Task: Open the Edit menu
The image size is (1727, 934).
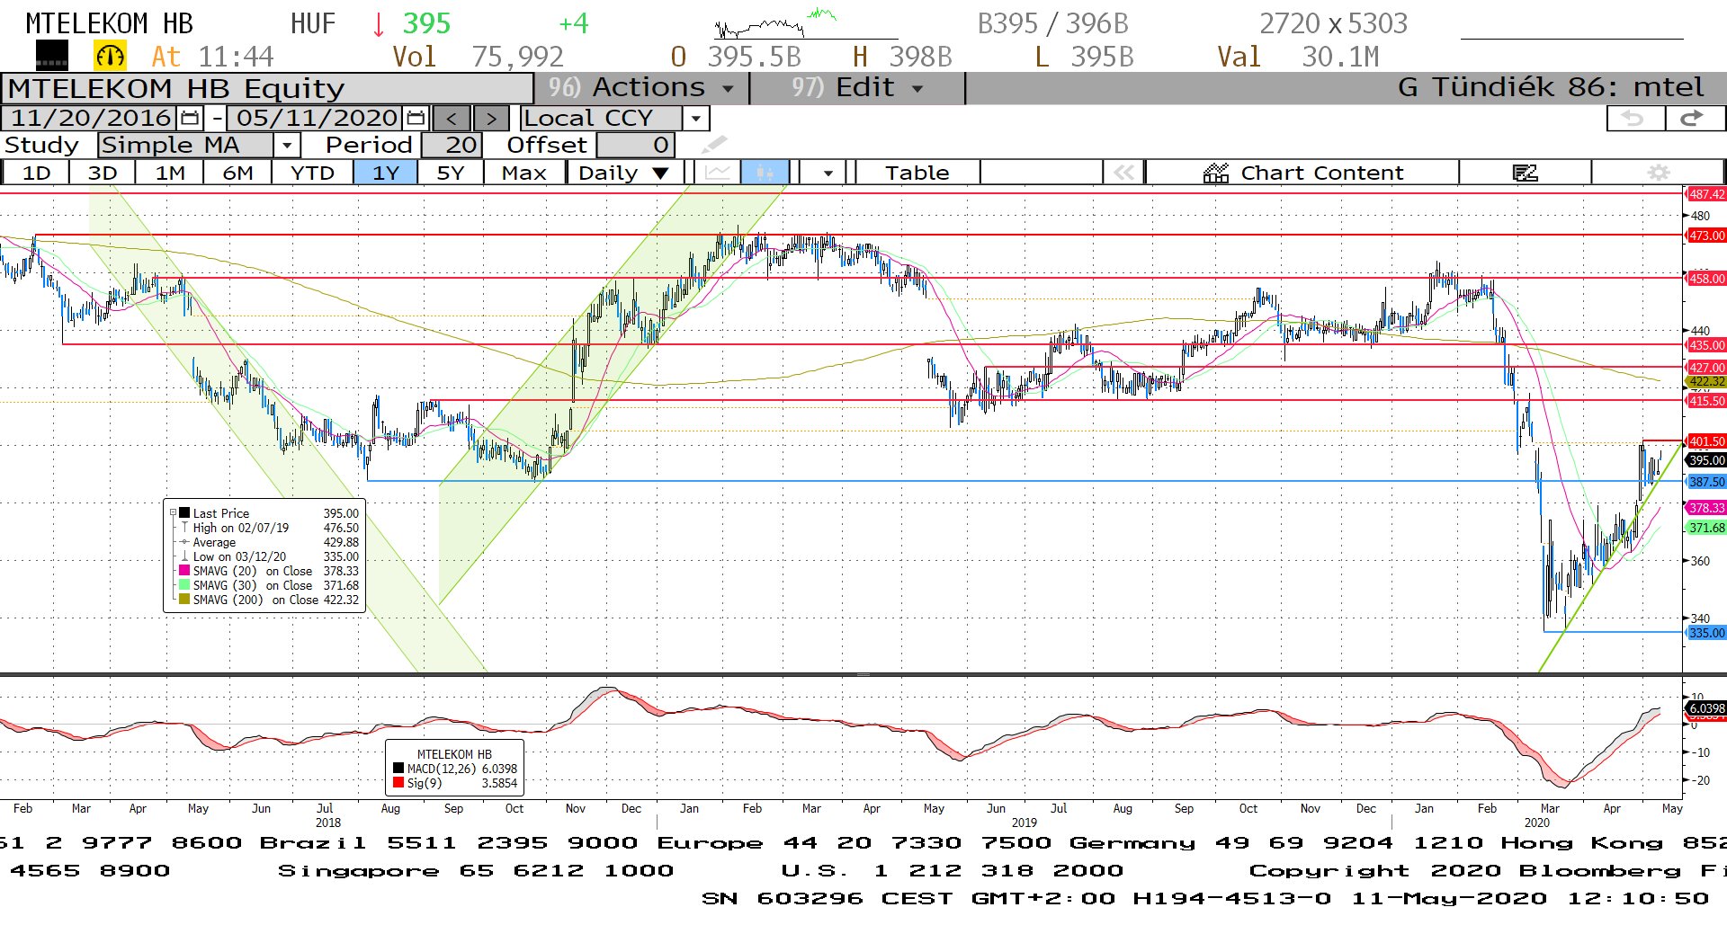Action: coord(857,87)
